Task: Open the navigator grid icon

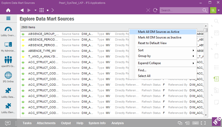Action: [41, 10]
